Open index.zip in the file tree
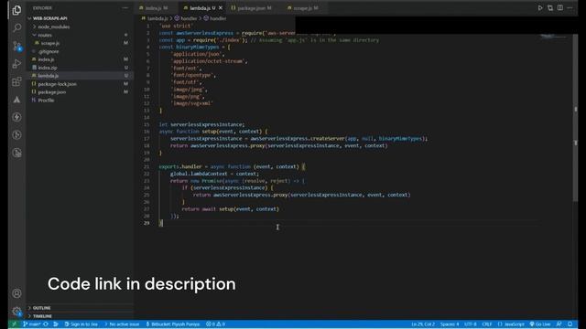Image resolution: width=586 pixels, height=329 pixels. (48, 68)
